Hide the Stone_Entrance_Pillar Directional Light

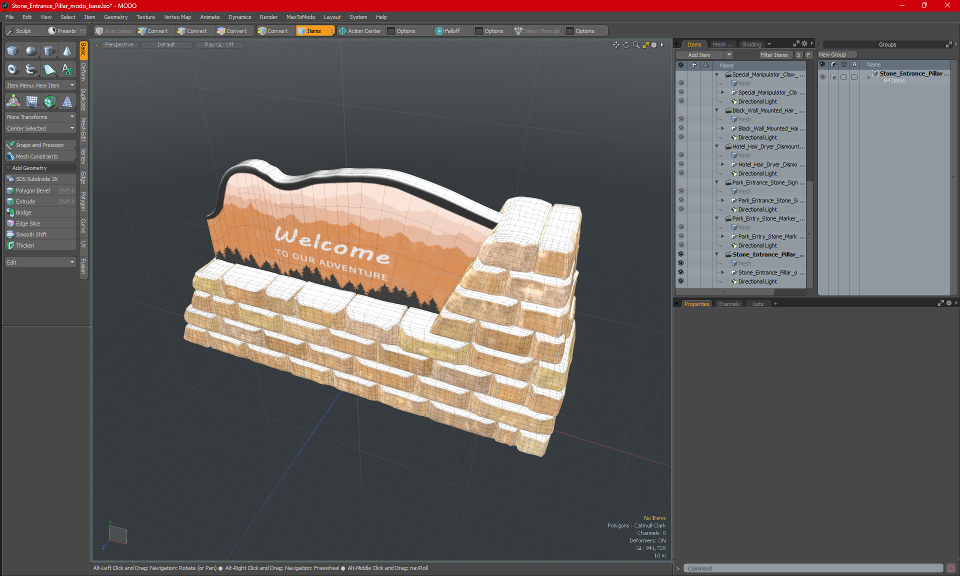[x=680, y=281]
